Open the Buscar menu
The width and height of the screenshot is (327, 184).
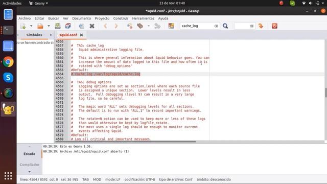coord(53,18)
